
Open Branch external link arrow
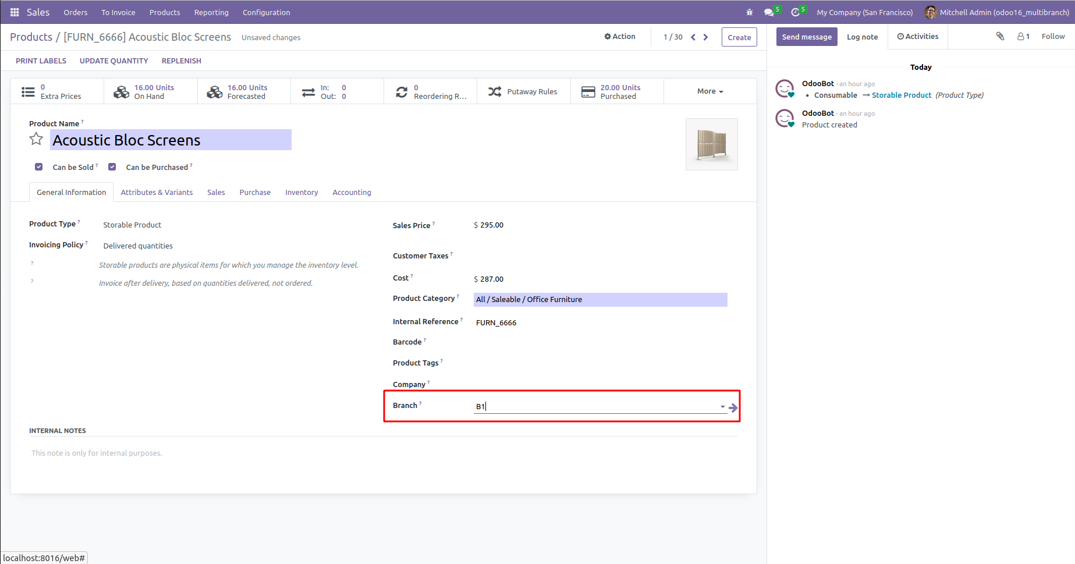pos(733,408)
